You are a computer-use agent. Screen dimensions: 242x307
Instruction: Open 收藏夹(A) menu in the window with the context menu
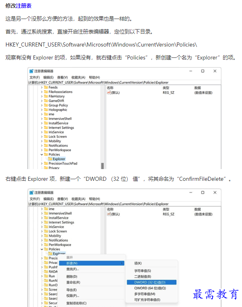click(78, 199)
